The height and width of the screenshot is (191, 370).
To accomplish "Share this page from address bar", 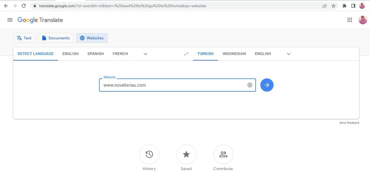I will point(325,6).
